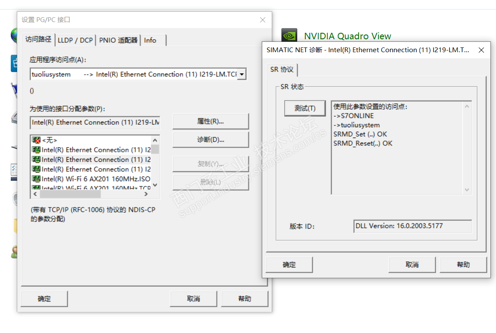496x333 pixels.
Task: Click interface list scroll up arrow
Action: pyautogui.click(x=155, y=140)
